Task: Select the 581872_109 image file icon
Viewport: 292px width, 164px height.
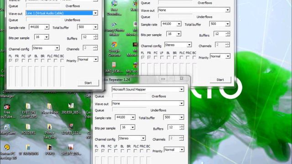Action: tap(71, 150)
